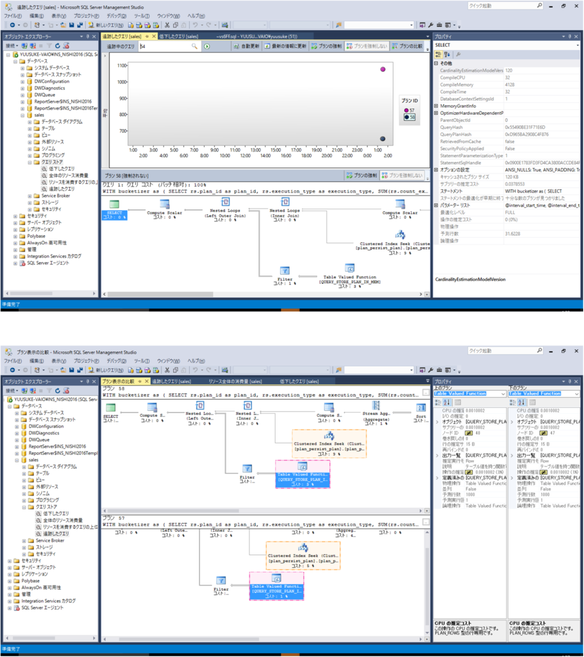The height and width of the screenshot is (657, 584).
Task: Open ファイル(F) menu in top window
Action: click(13, 16)
